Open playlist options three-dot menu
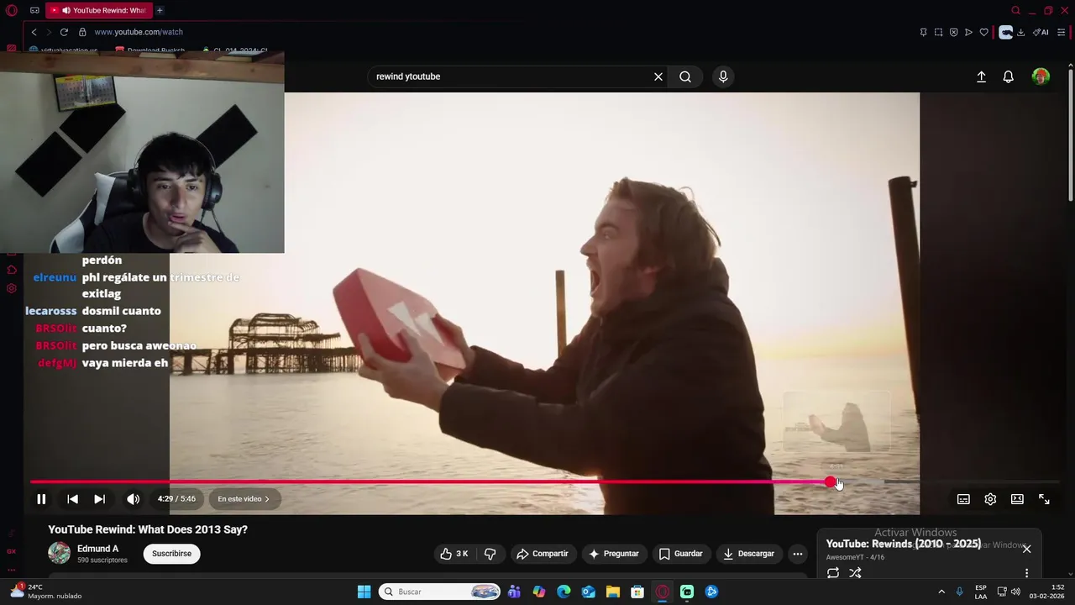 [1026, 573]
